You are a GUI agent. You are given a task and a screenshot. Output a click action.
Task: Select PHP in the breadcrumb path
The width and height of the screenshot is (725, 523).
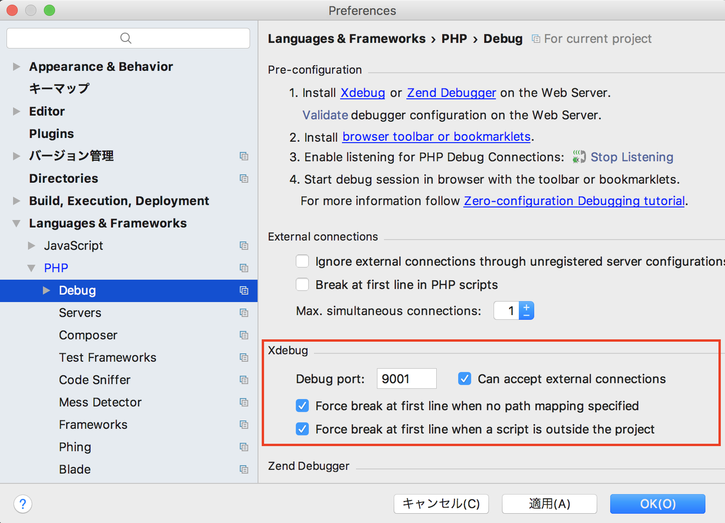454,39
